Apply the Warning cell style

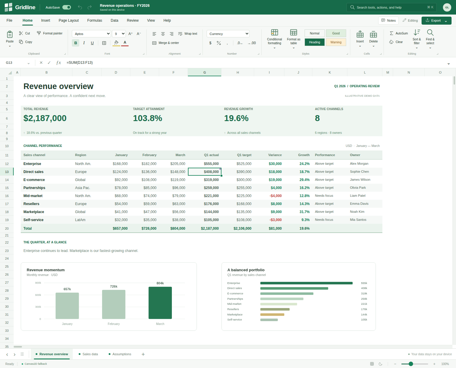point(336,42)
